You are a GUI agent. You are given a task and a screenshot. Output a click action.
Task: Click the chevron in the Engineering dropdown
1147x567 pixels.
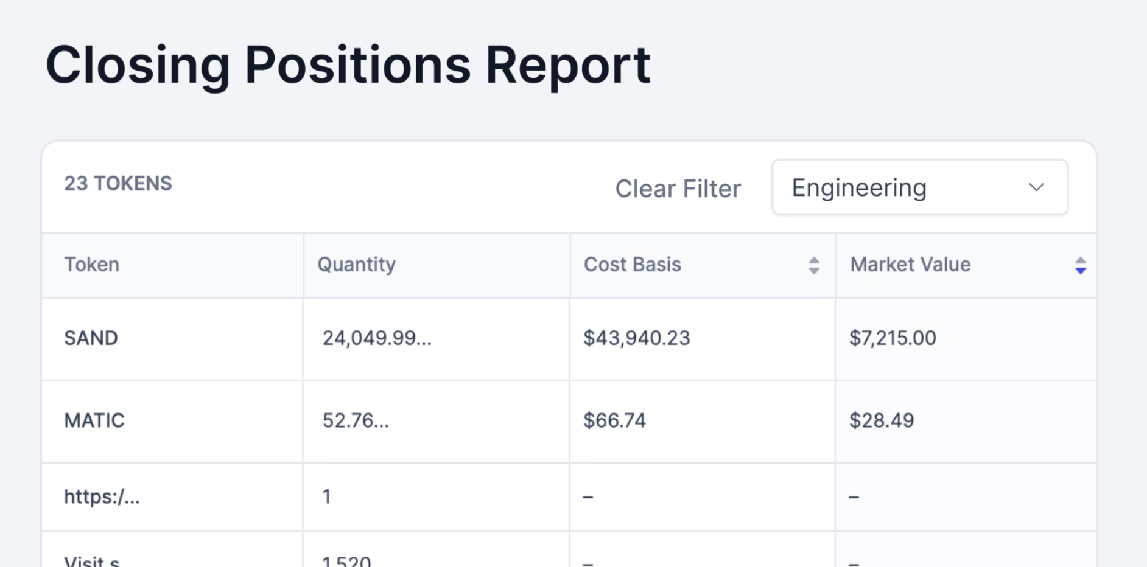pyautogui.click(x=1036, y=187)
